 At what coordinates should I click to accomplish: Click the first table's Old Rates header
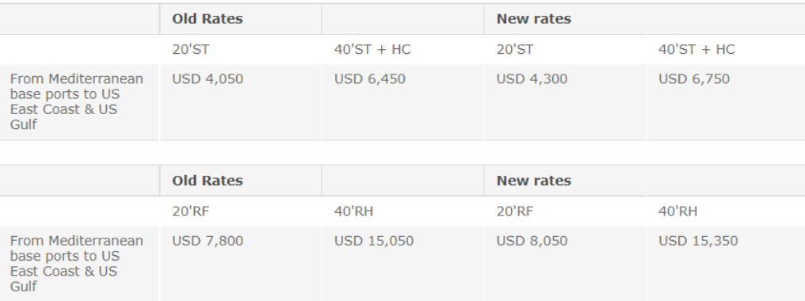pyautogui.click(x=208, y=19)
